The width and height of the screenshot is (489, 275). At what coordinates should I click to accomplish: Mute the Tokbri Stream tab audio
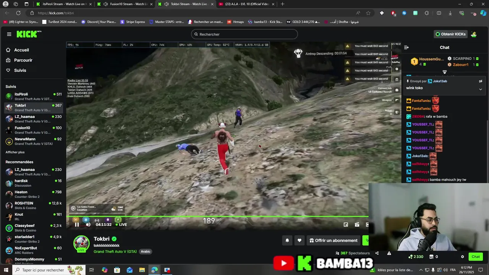point(166,4)
